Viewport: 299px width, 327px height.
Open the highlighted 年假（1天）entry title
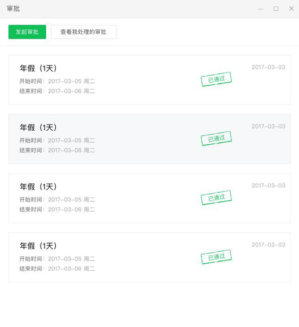tap(38, 127)
